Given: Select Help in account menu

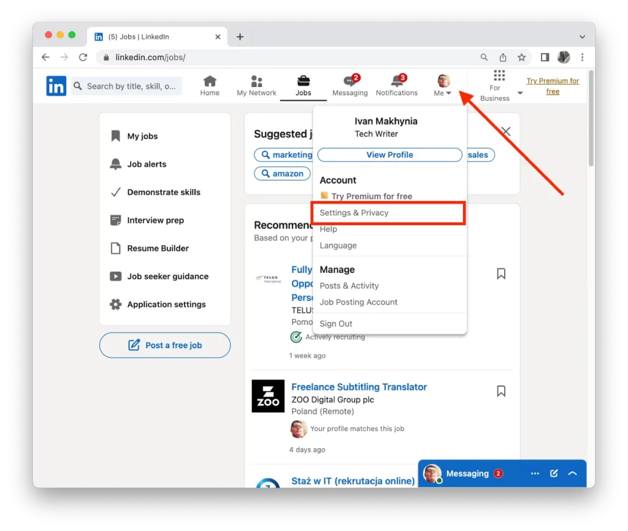Looking at the screenshot, I should [x=329, y=229].
